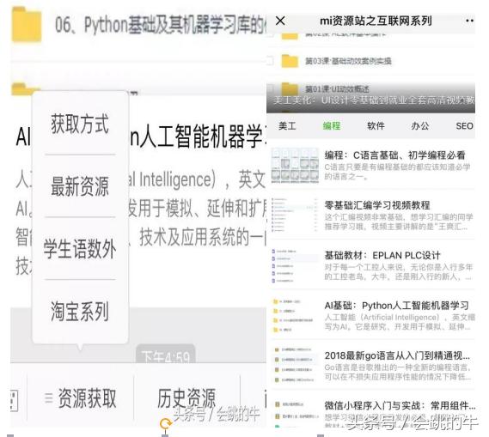The height and width of the screenshot is (437, 489).
Task: Tick the checkbox beside 第03课 folder
Action: [x=271, y=61]
